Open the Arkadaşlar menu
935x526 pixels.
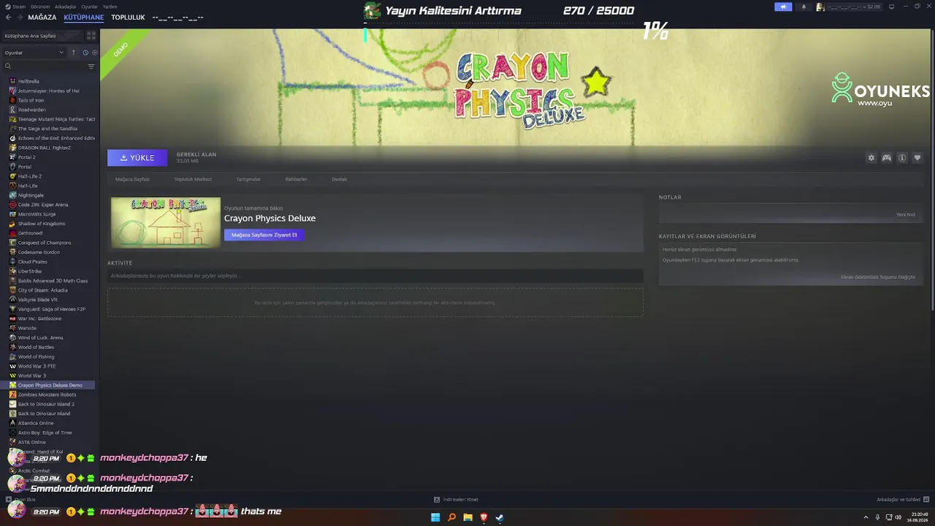[66, 7]
